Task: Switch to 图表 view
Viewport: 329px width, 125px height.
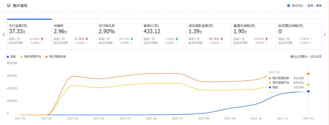Action: point(310,6)
